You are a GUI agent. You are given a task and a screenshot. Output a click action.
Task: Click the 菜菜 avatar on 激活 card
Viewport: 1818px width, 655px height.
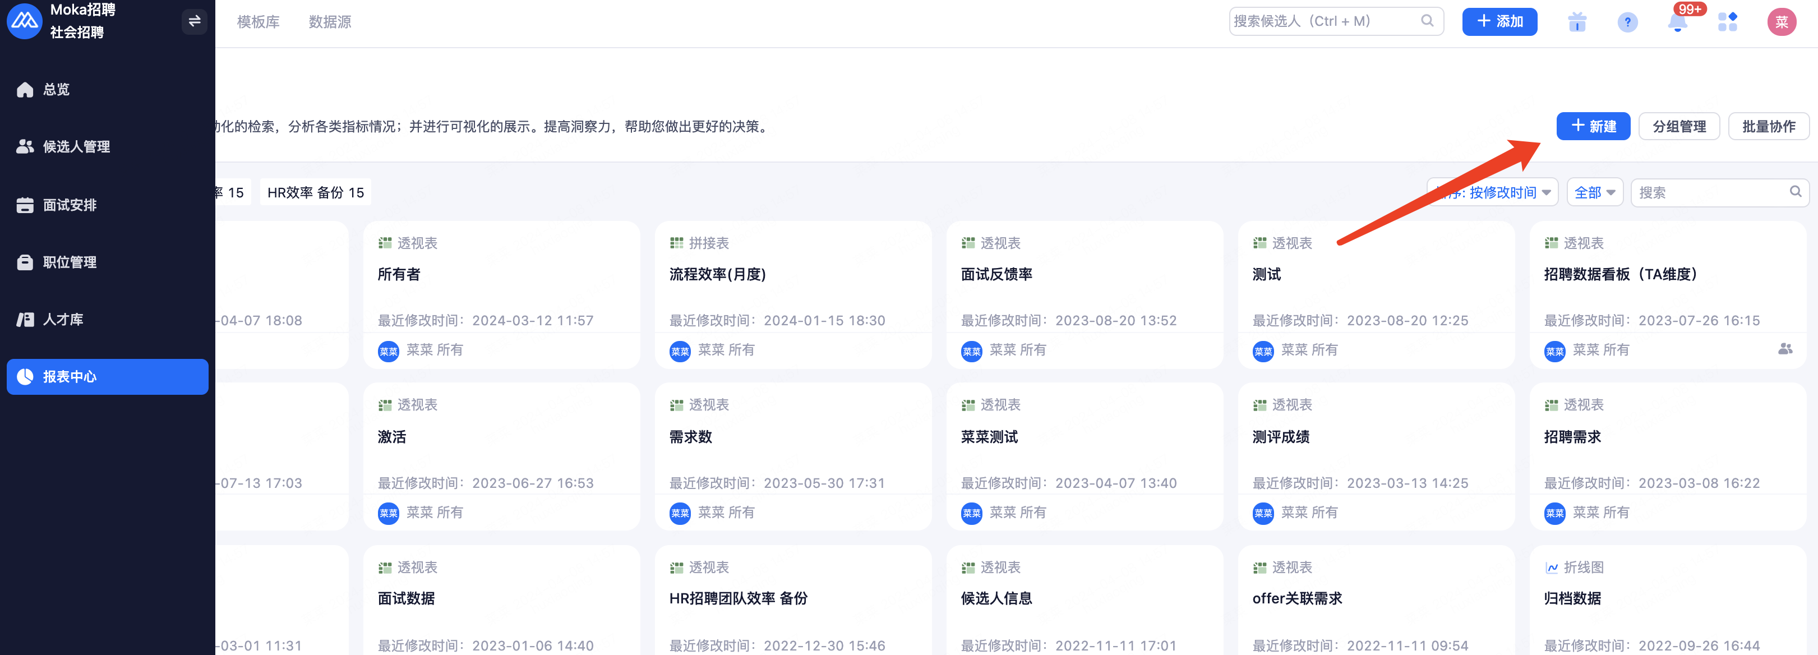click(x=388, y=513)
